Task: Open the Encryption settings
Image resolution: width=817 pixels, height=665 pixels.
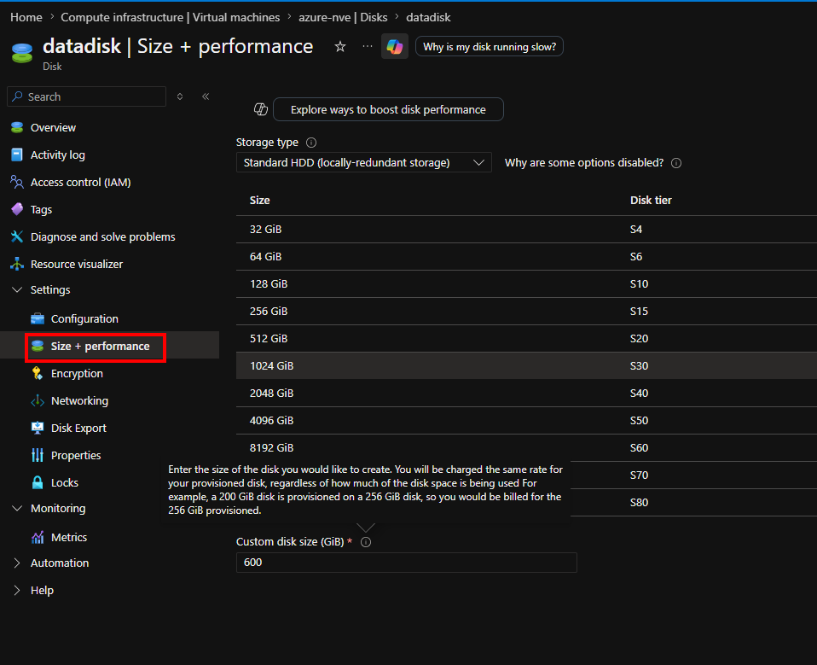Action: (x=77, y=373)
